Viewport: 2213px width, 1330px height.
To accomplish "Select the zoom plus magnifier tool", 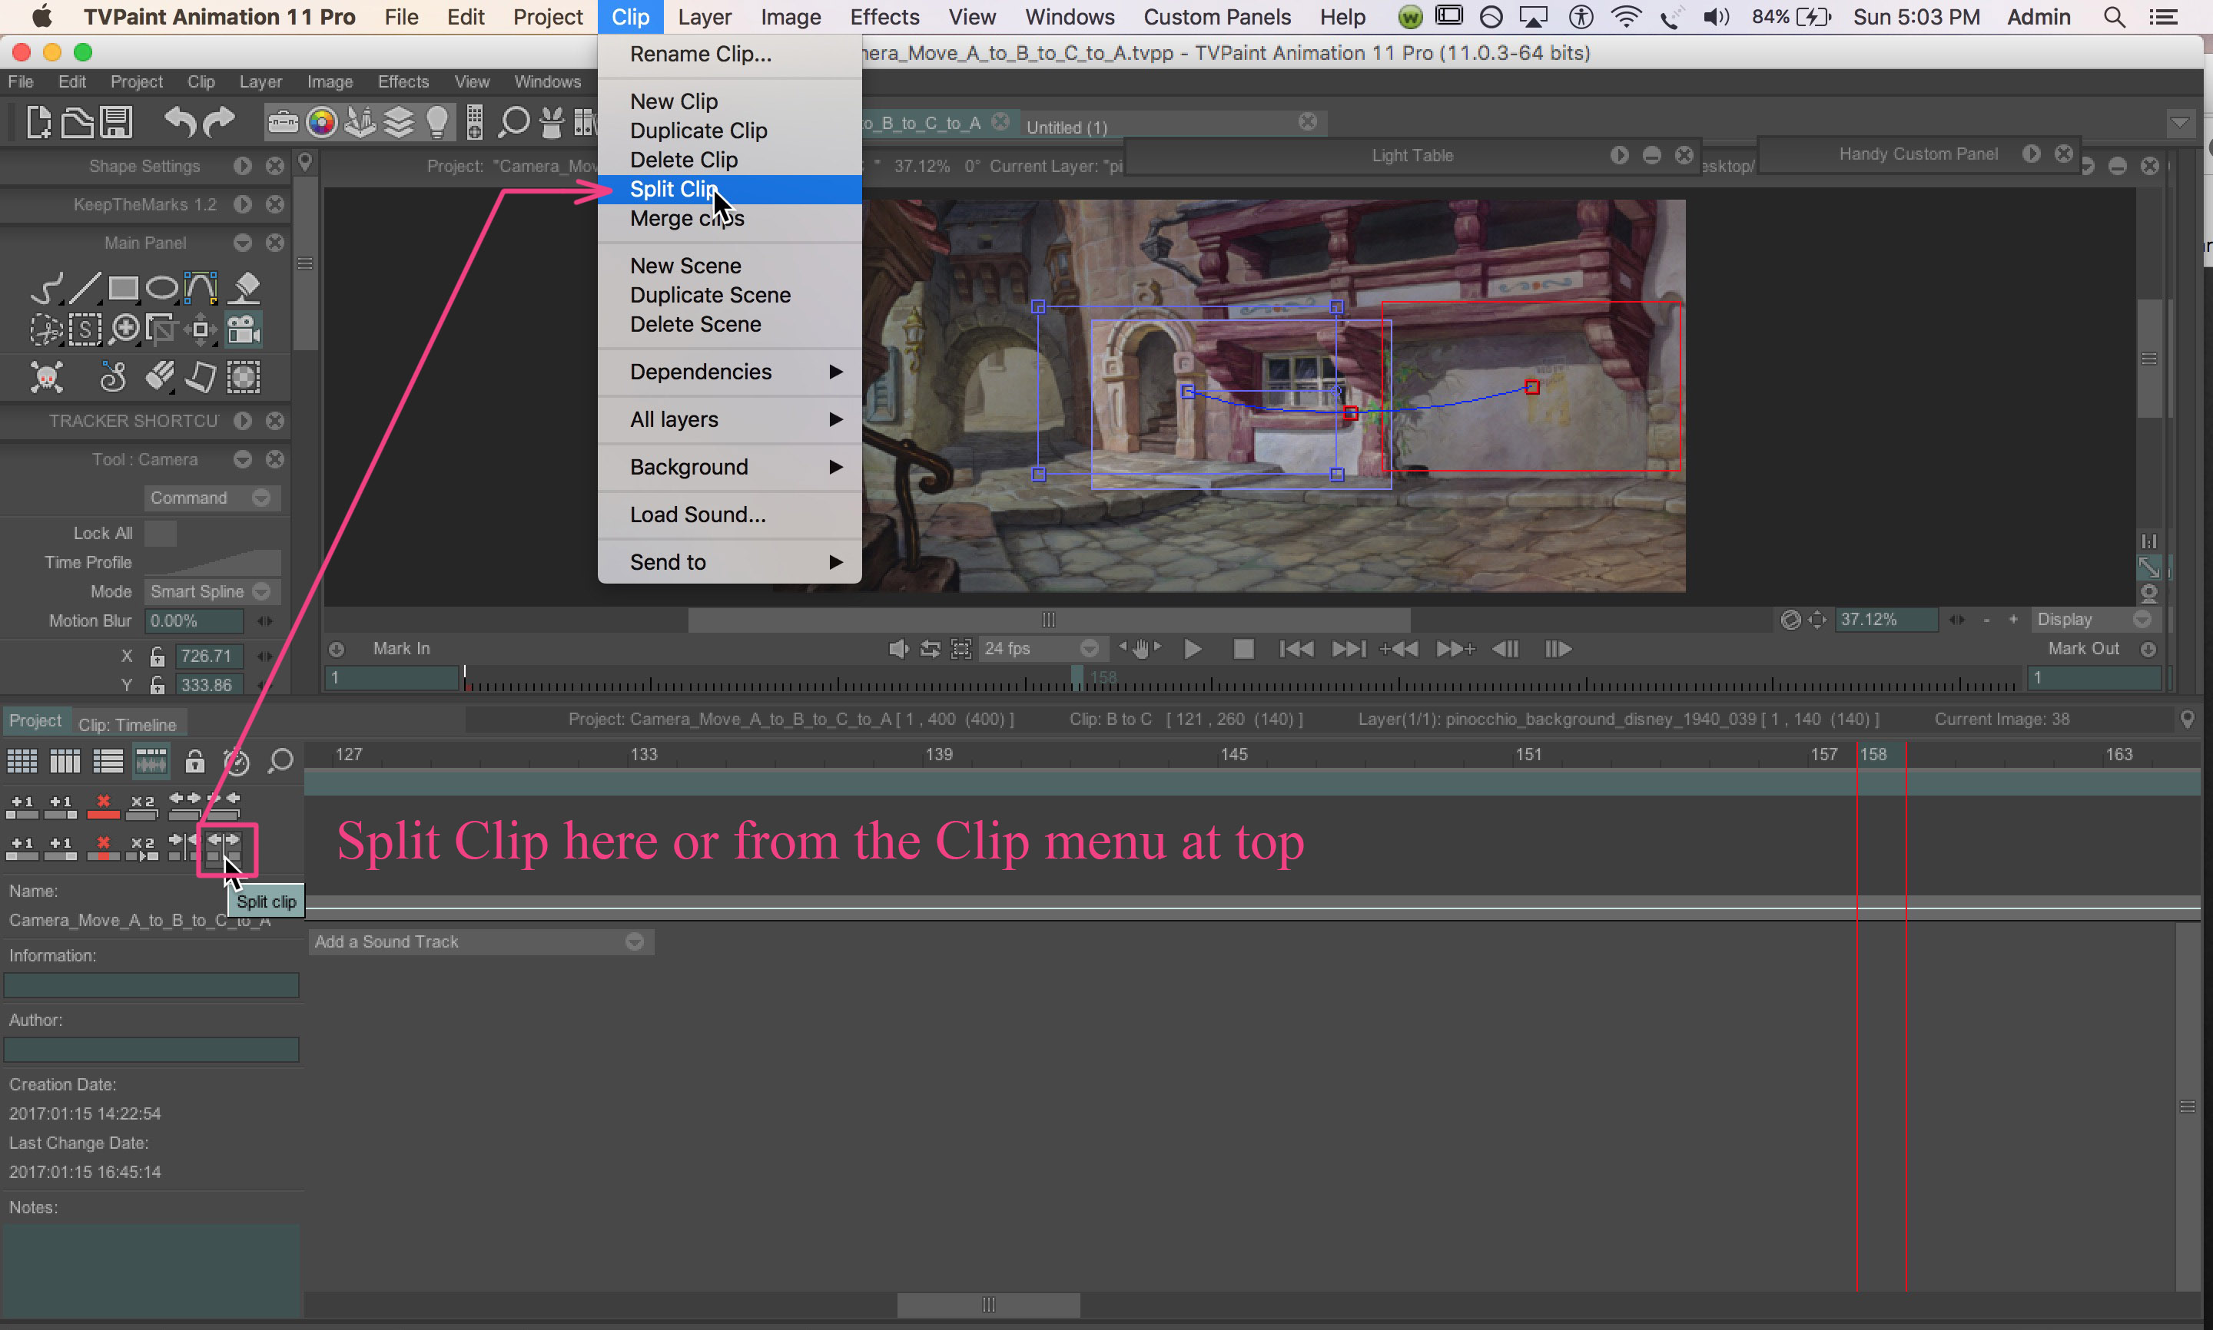I will pyautogui.click(x=124, y=329).
